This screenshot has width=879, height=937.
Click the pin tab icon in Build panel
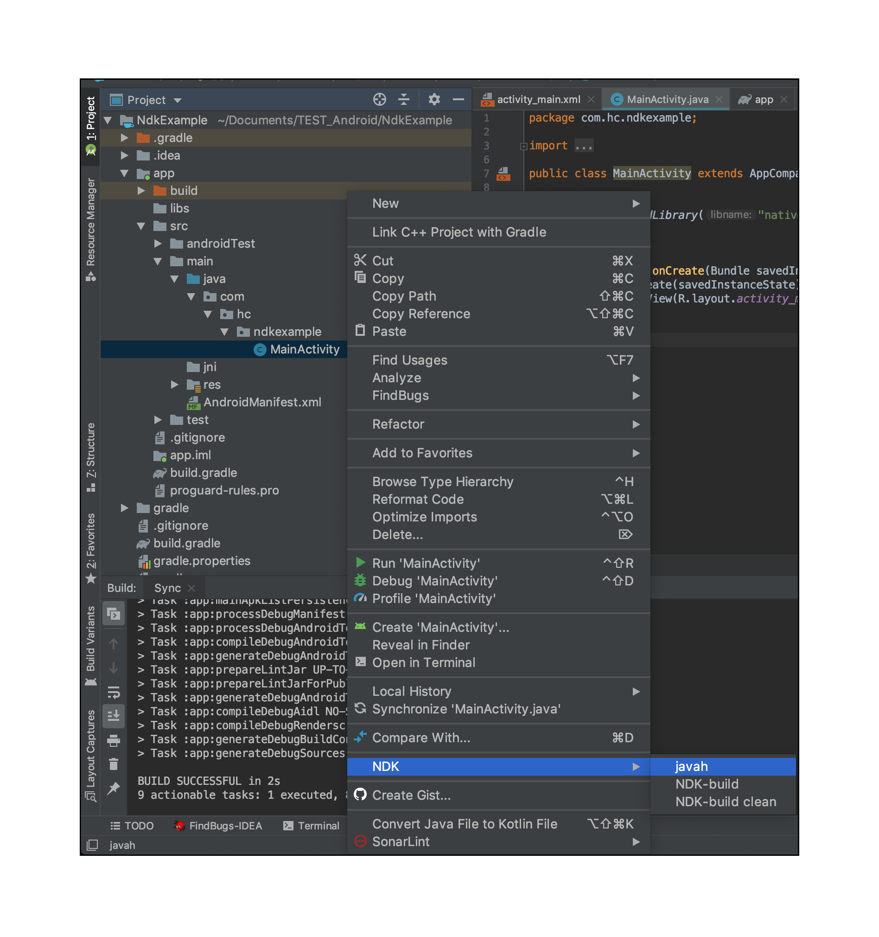pyautogui.click(x=114, y=788)
